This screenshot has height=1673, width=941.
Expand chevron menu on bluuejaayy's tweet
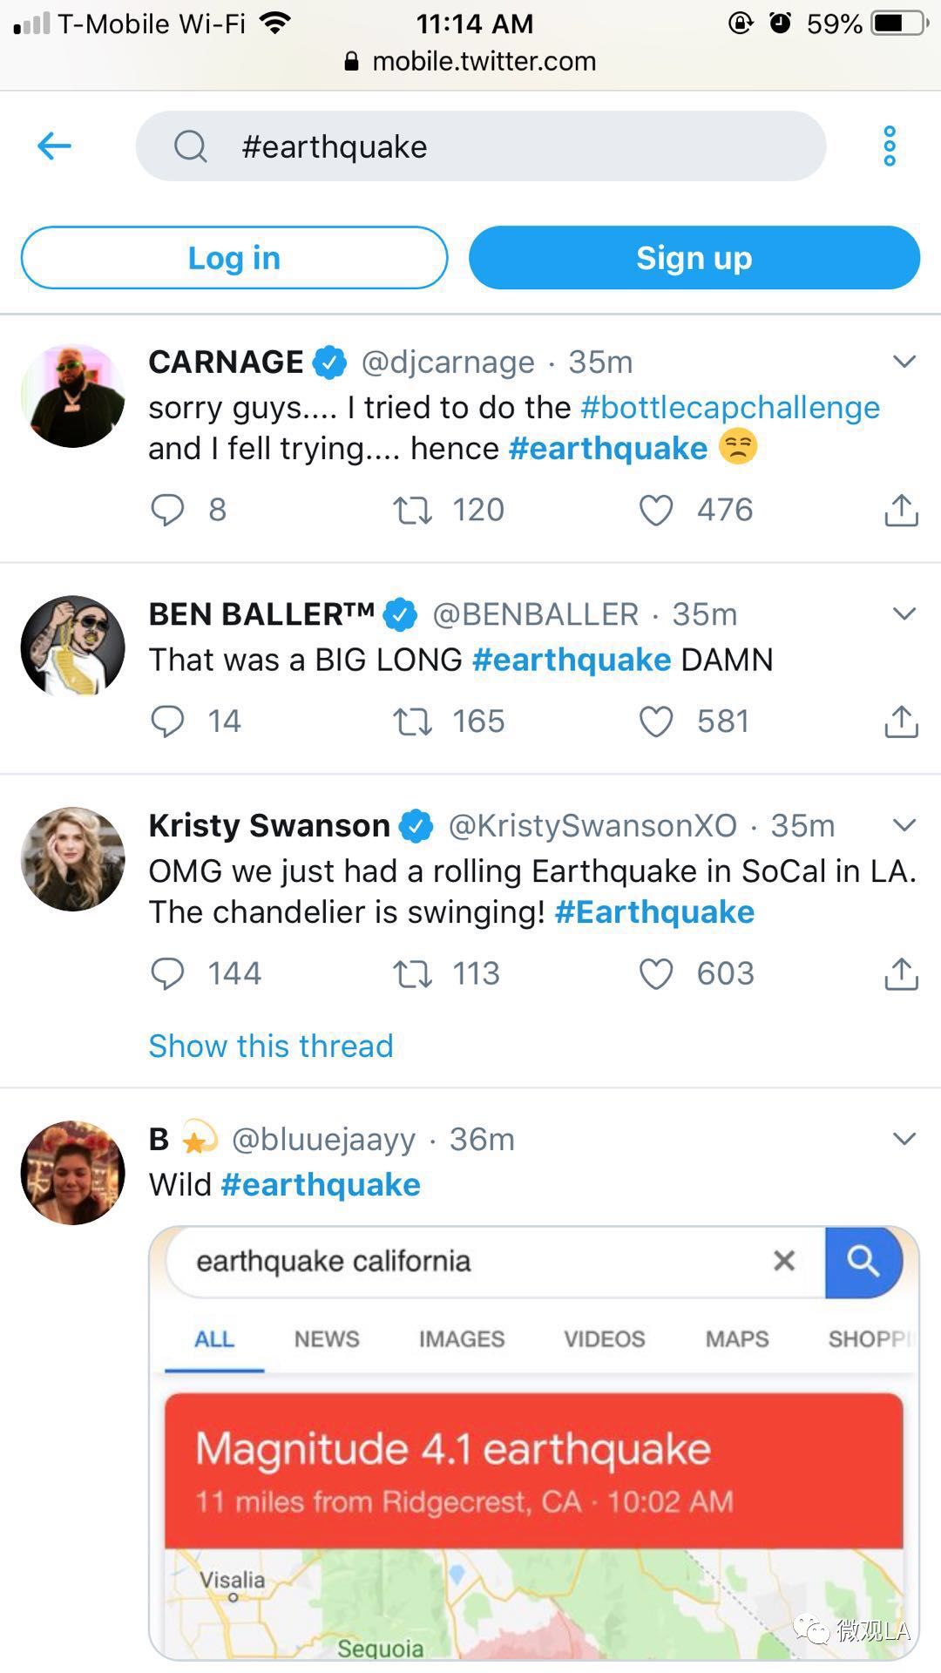click(x=904, y=1138)
